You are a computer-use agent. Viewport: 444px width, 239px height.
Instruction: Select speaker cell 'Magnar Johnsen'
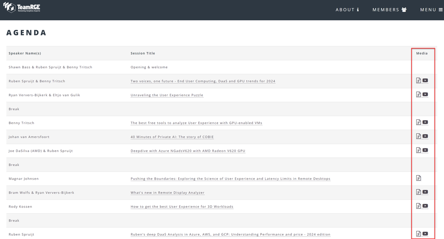[24, 179]
